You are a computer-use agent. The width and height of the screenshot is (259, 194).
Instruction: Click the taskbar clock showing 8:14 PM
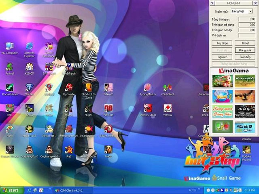click(249, 190)
